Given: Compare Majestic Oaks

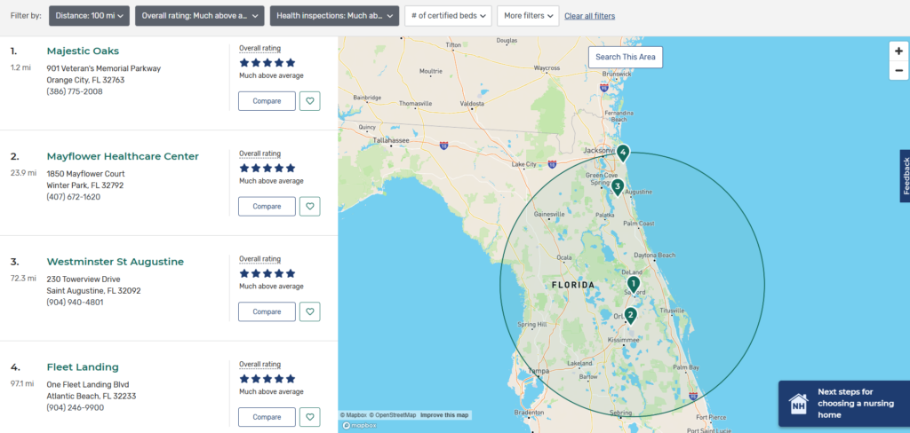Looking at the screenshot, I should (x=267, y=101).
